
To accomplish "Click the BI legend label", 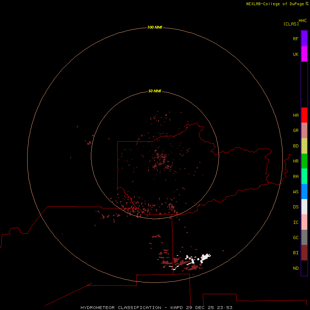I will click(x=296, y=253).
